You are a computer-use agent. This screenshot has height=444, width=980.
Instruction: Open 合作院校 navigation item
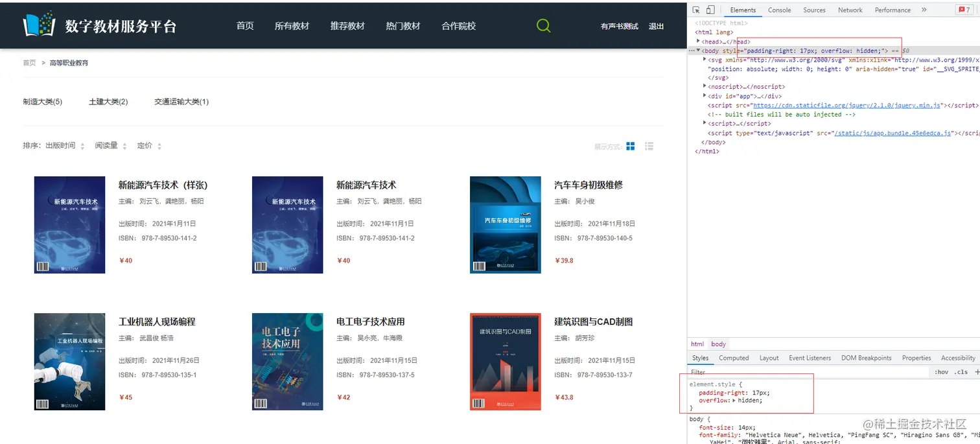pyautogui.click(x=459, y=26)
